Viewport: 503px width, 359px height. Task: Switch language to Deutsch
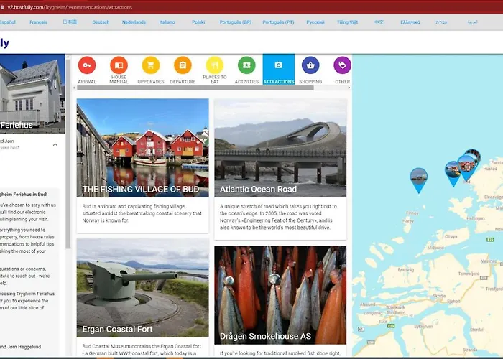pos(101,22)
